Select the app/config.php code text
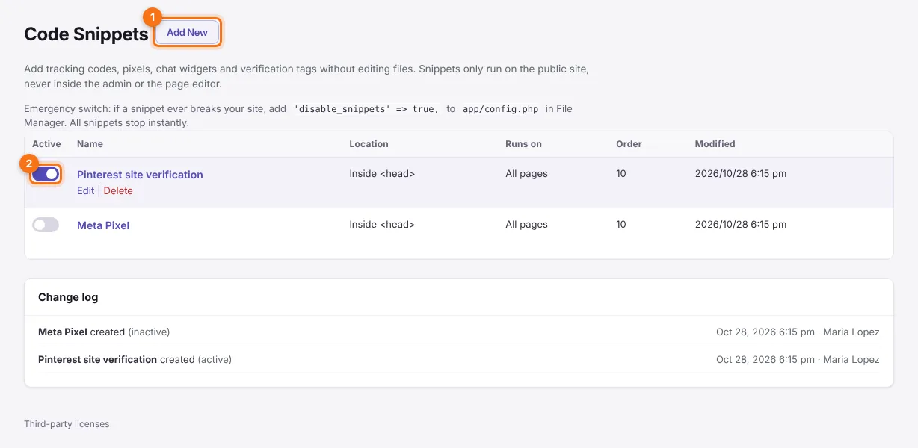 click(500, 109)
